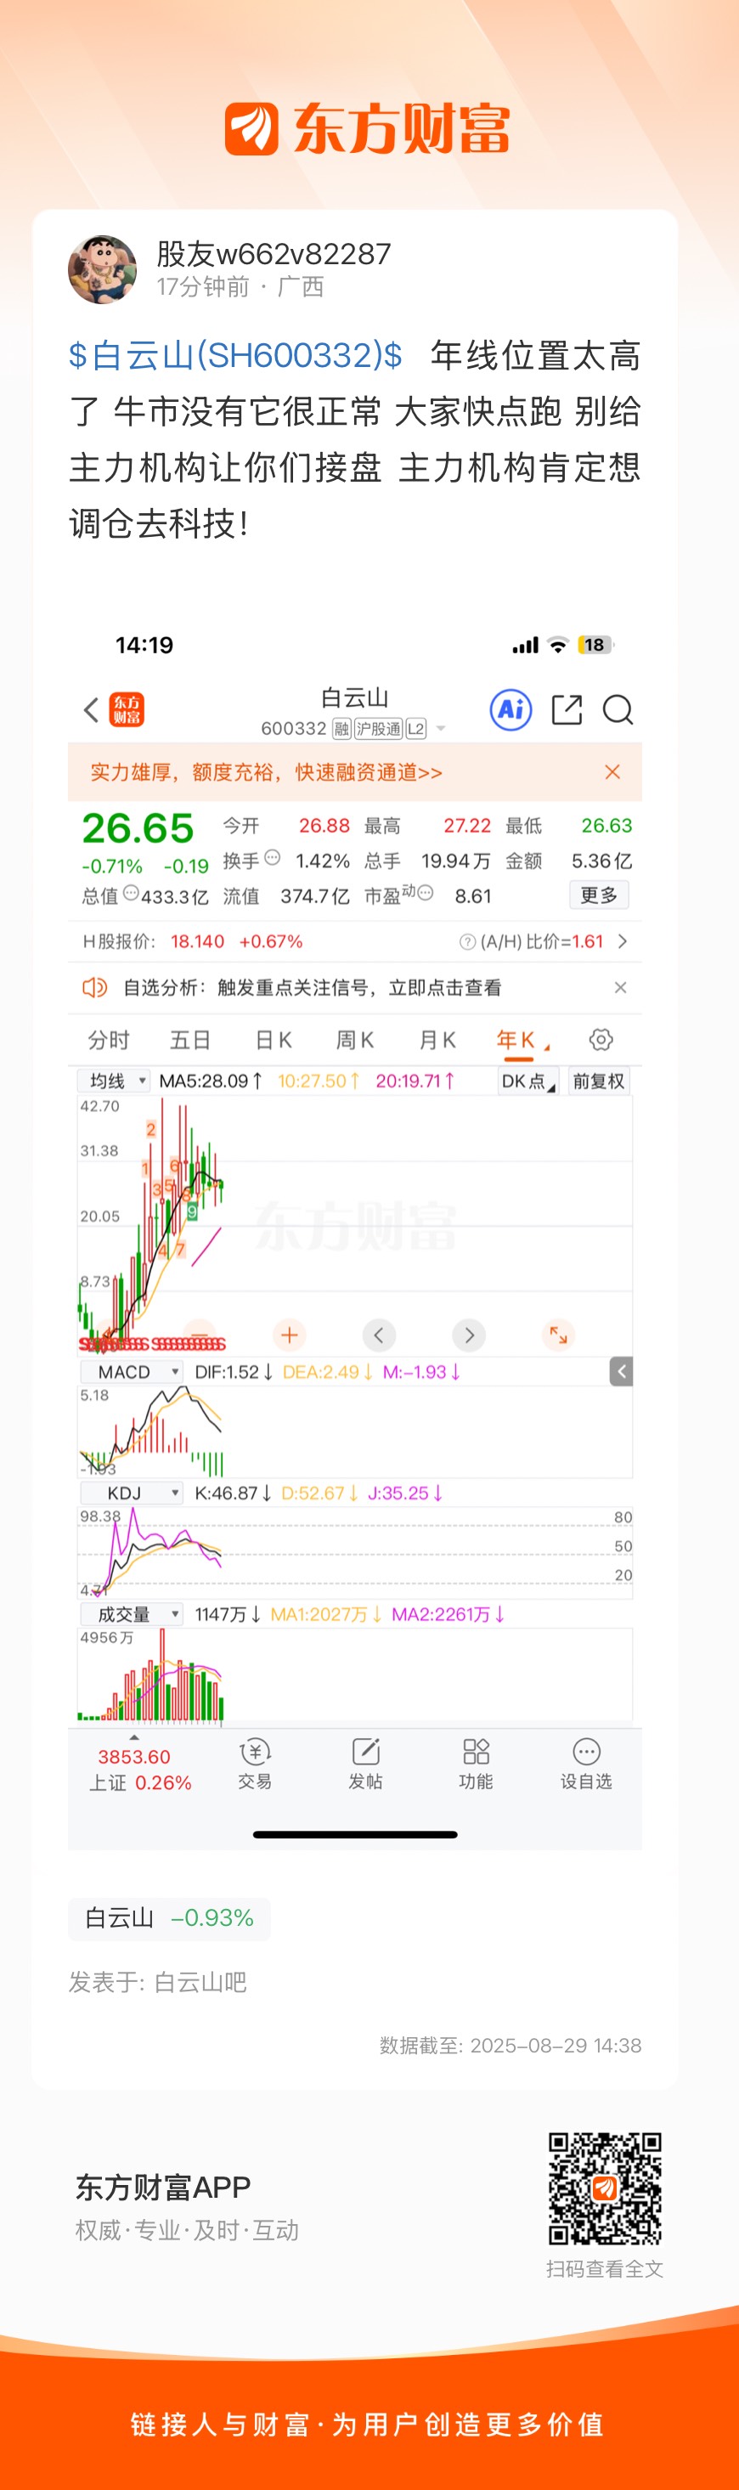Dismiss the 融资通道 banner

pyautogui.click(x=612, y=771)
